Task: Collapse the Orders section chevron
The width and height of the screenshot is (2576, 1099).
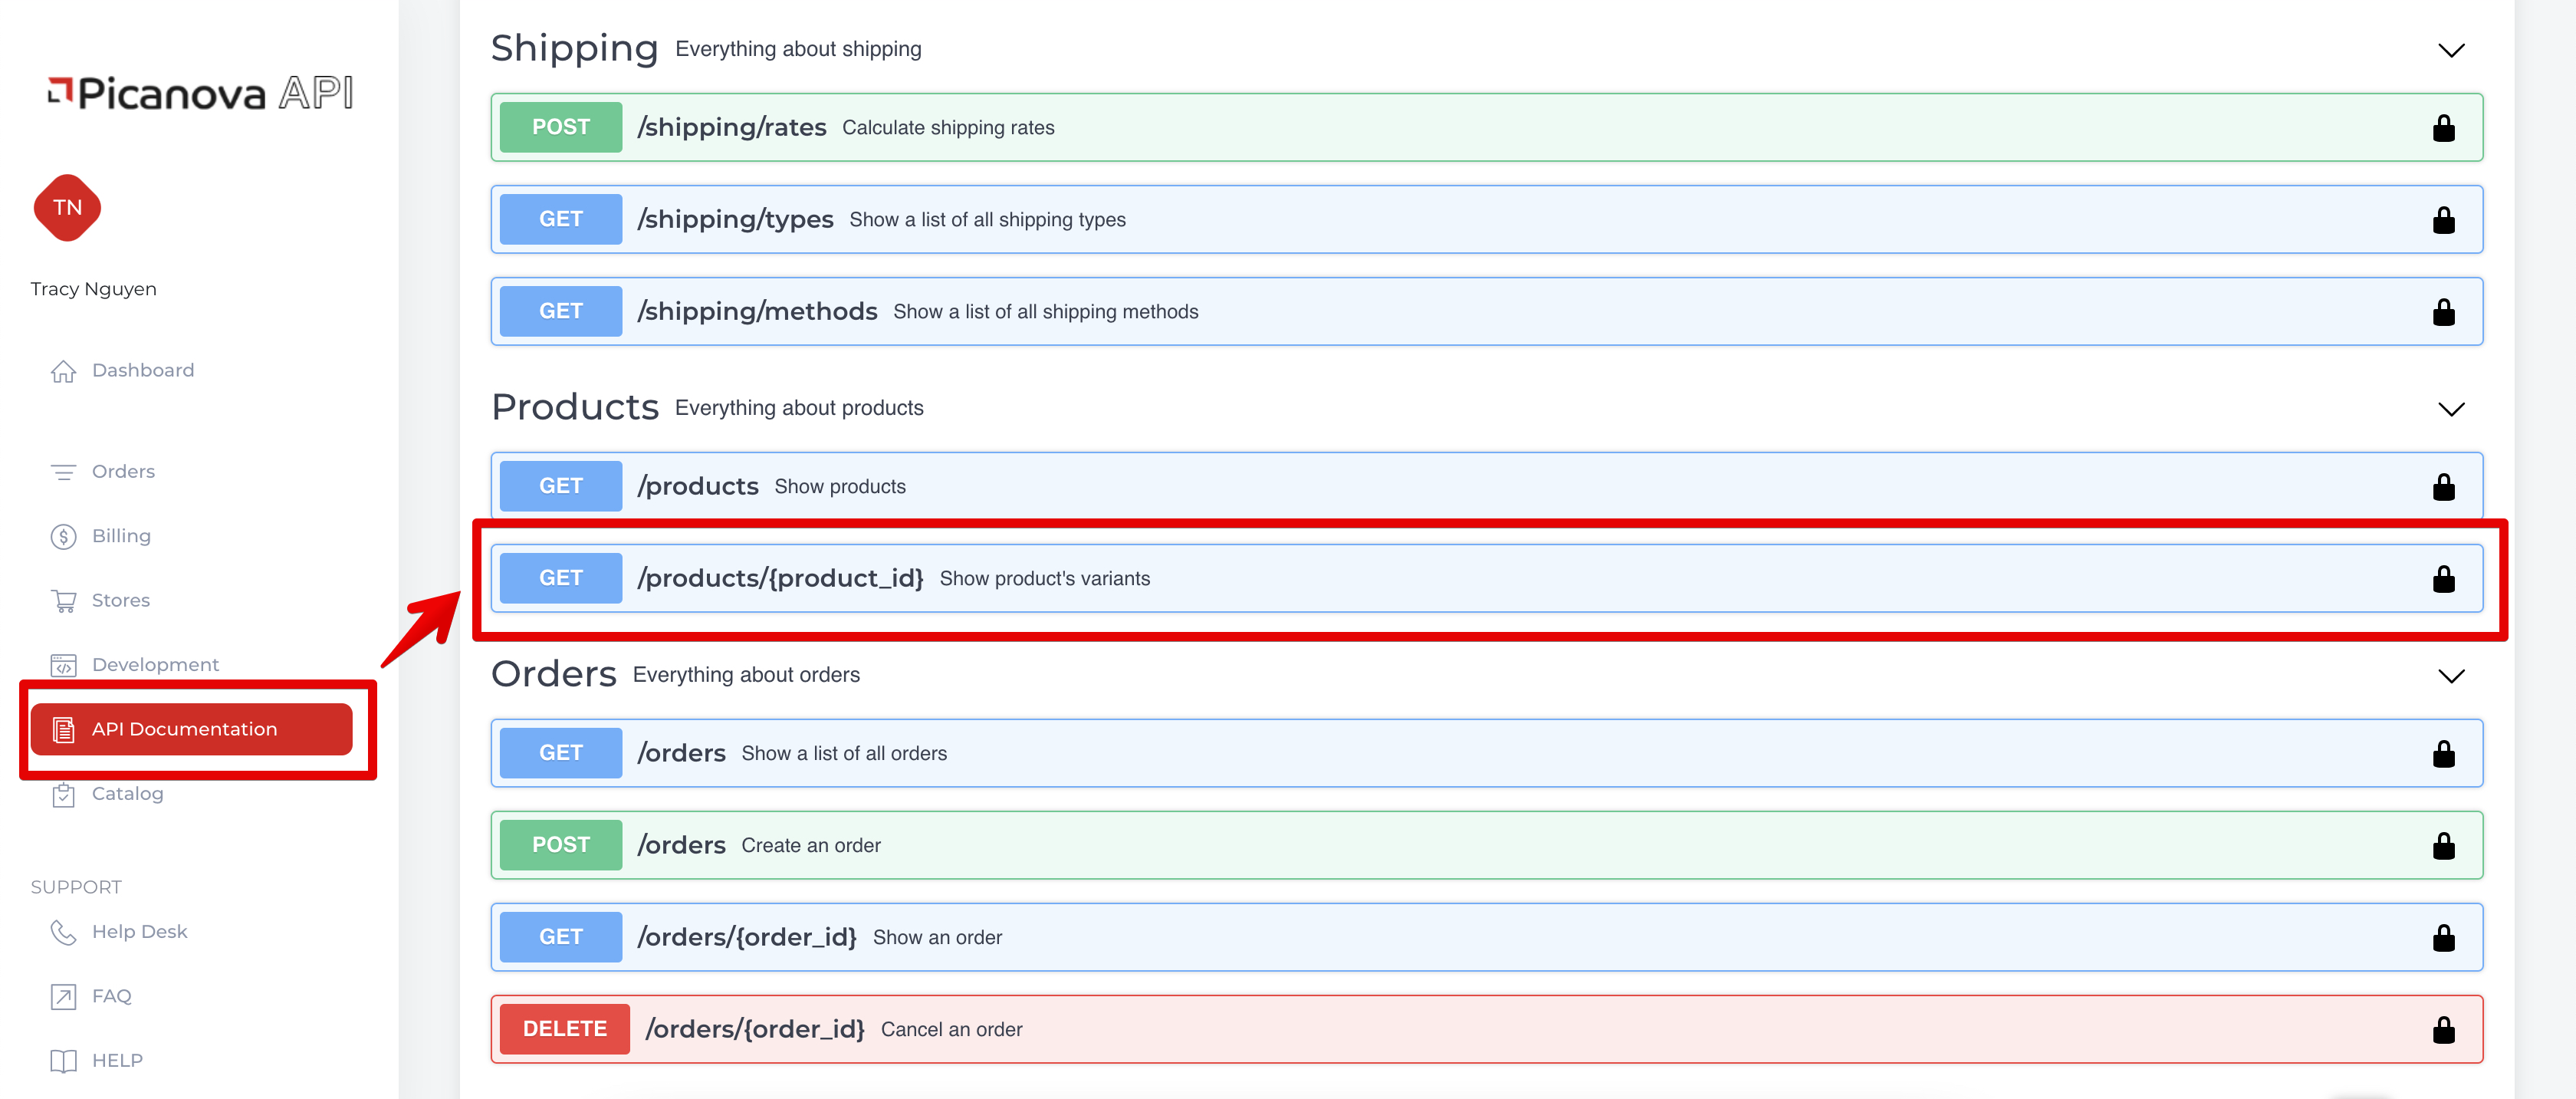Action: pyautogui.click(x=2450, y=676)
